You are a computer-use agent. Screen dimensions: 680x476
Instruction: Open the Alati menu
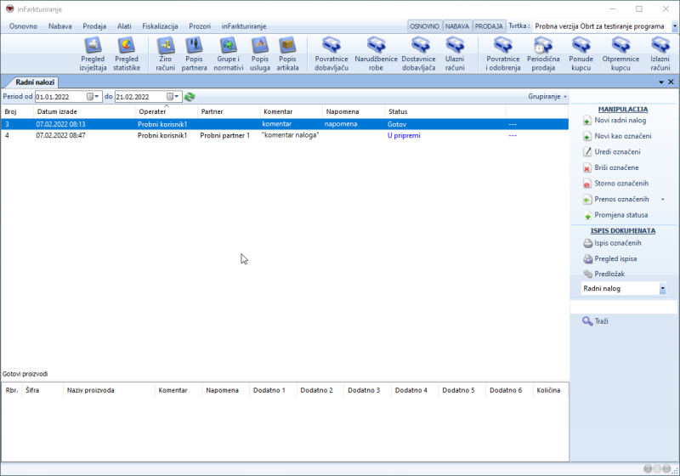click(124, 26)
